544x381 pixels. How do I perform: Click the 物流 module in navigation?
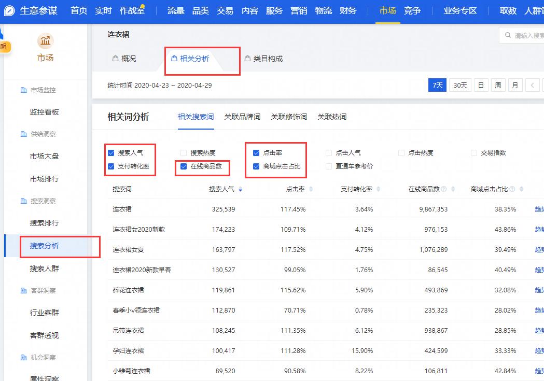(x=323, y=10)
